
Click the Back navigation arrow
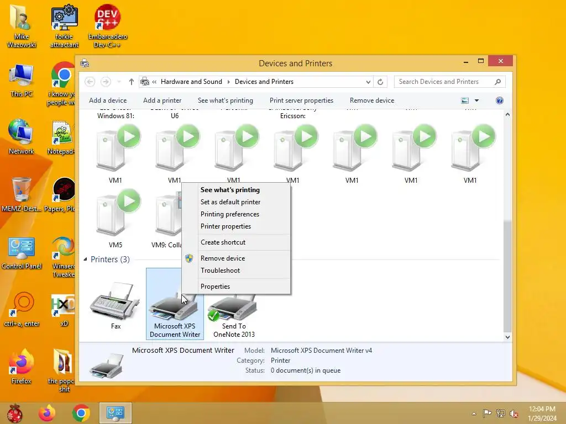point(90,82)
